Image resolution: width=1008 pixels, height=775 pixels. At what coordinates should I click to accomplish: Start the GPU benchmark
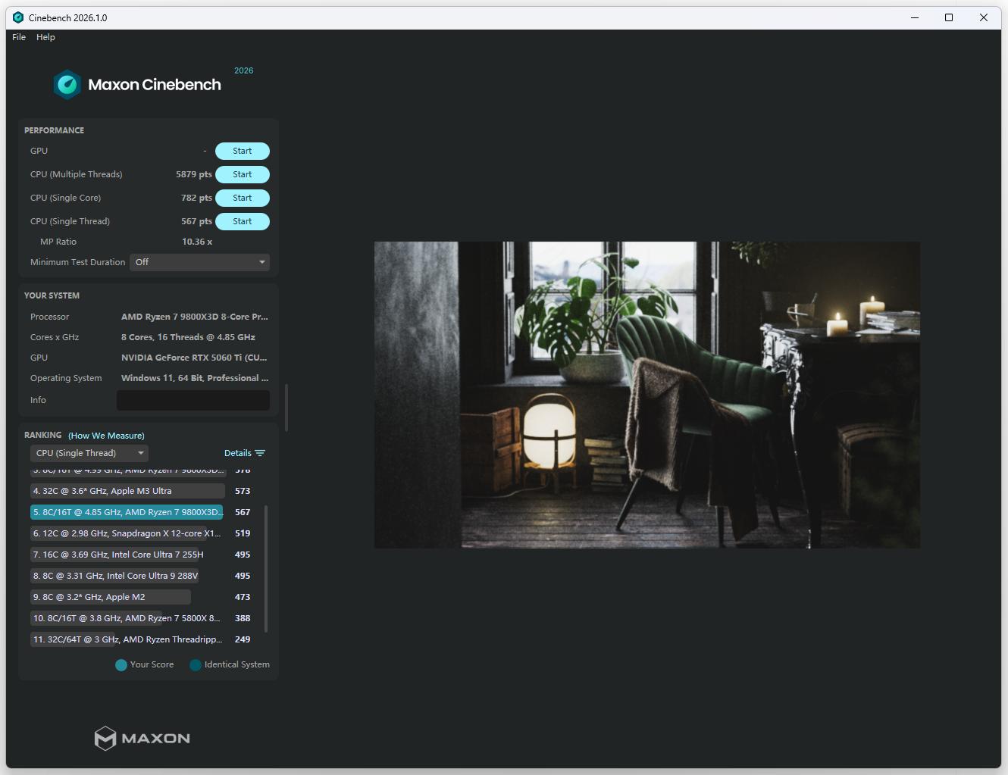point(243,152)
